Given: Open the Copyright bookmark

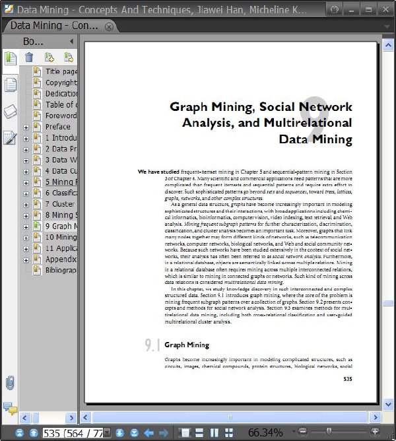Looking at the screenshot, I should 61,83.
